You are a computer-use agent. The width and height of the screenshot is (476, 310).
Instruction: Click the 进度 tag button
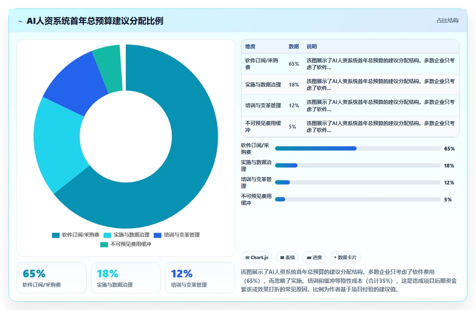coord(314,257)
